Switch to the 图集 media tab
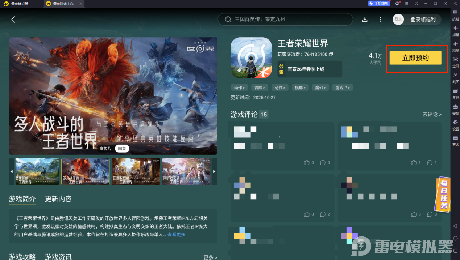 click(122, 148)
